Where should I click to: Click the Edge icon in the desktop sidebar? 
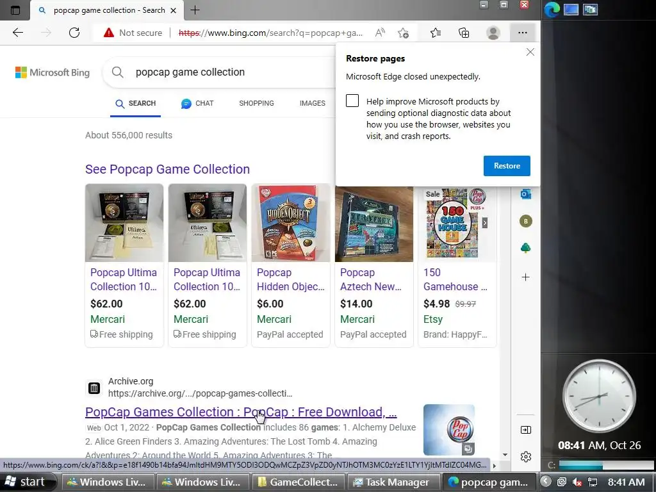click(552, 9)
